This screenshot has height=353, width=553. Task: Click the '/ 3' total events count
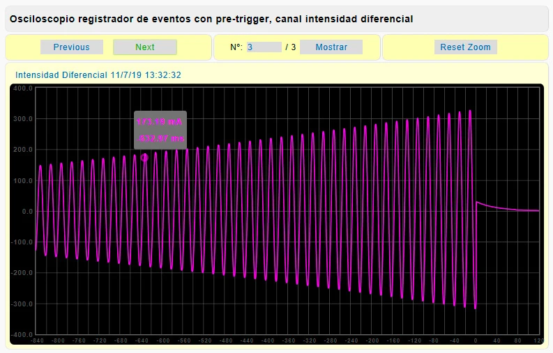click(x=291, y=47)
